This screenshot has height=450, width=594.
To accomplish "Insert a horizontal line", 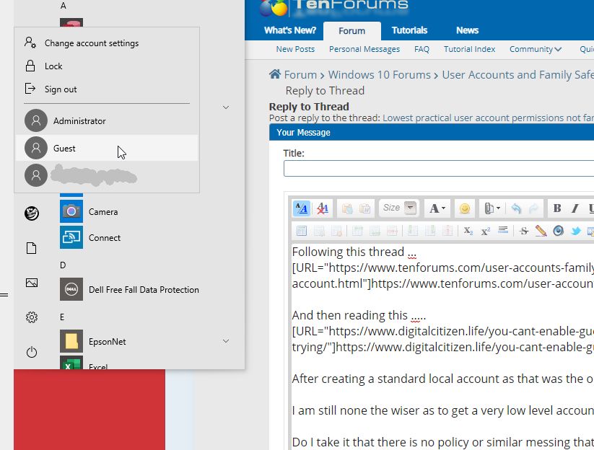I will coord(503,230).
